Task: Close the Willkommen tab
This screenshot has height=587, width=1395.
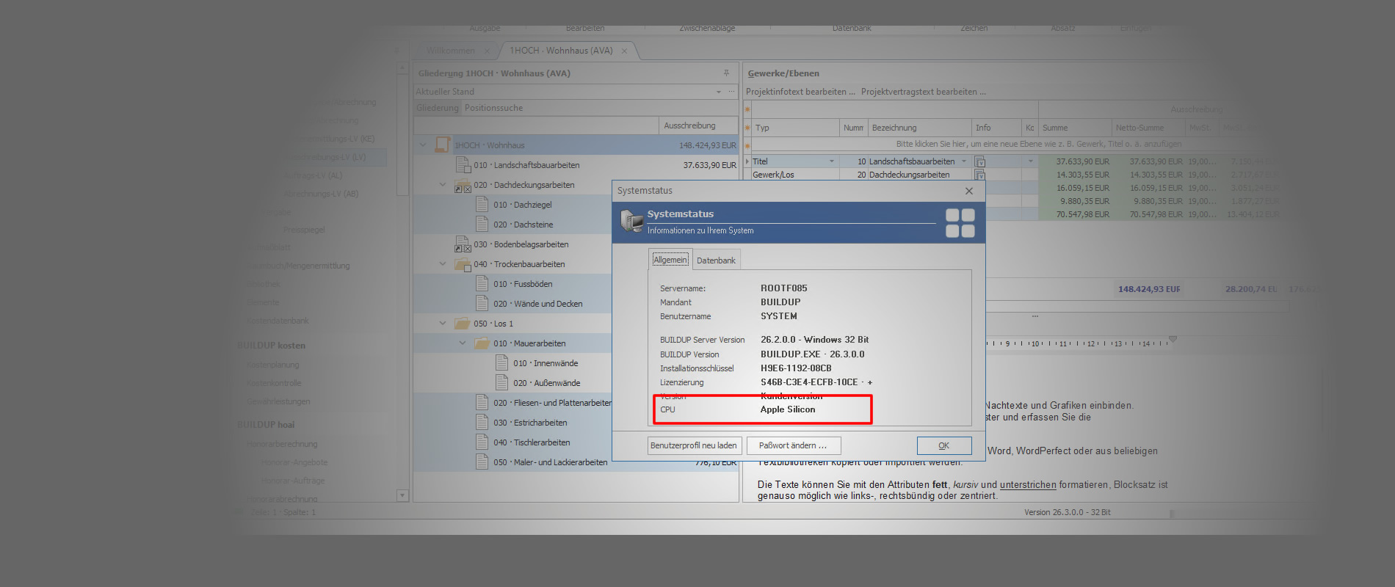Action: pyautogui.click(x=487, y=51)
